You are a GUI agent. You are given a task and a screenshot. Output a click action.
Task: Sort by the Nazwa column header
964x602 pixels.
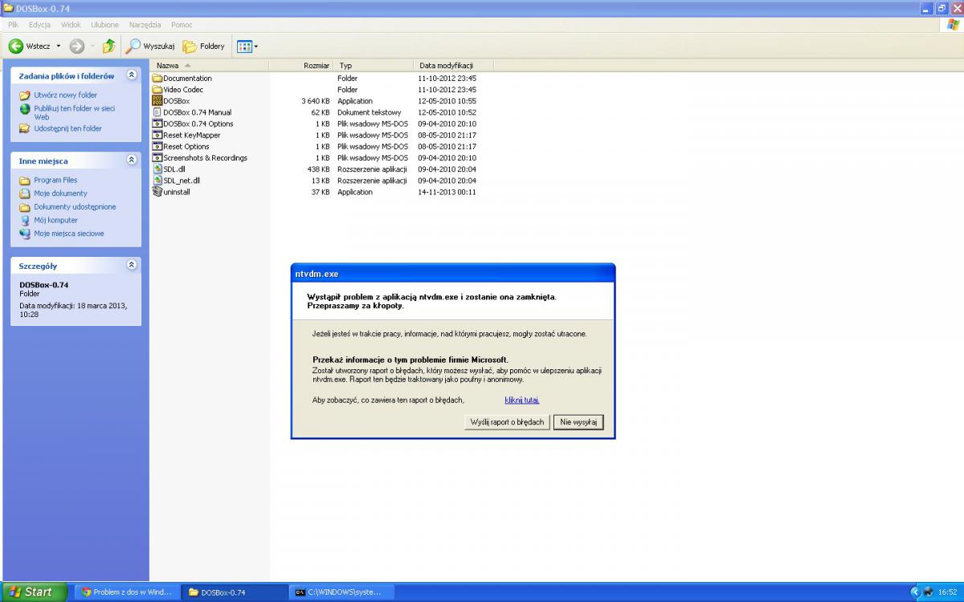pos(209,65)
